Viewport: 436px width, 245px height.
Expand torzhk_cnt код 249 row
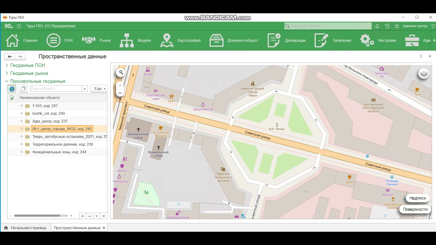[x=21, y=113]
